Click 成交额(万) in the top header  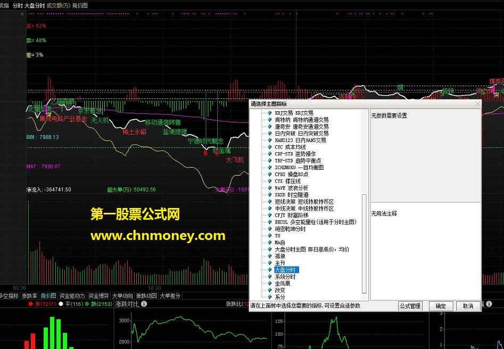[x=58, y=5]
